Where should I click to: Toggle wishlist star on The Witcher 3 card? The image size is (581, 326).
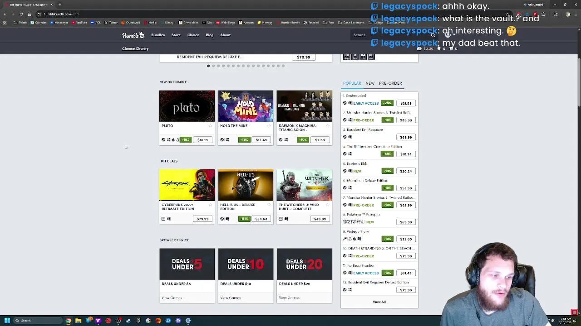point(328,205)
